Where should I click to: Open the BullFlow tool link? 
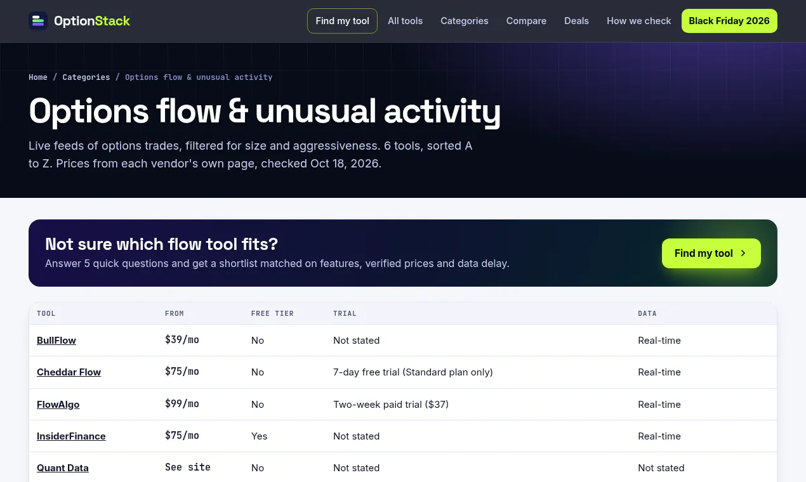pyautogui.click(x=56, y=341)
